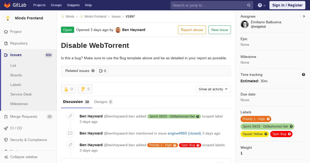Click the Issues sidebar icon

click(x=6, y=55)
